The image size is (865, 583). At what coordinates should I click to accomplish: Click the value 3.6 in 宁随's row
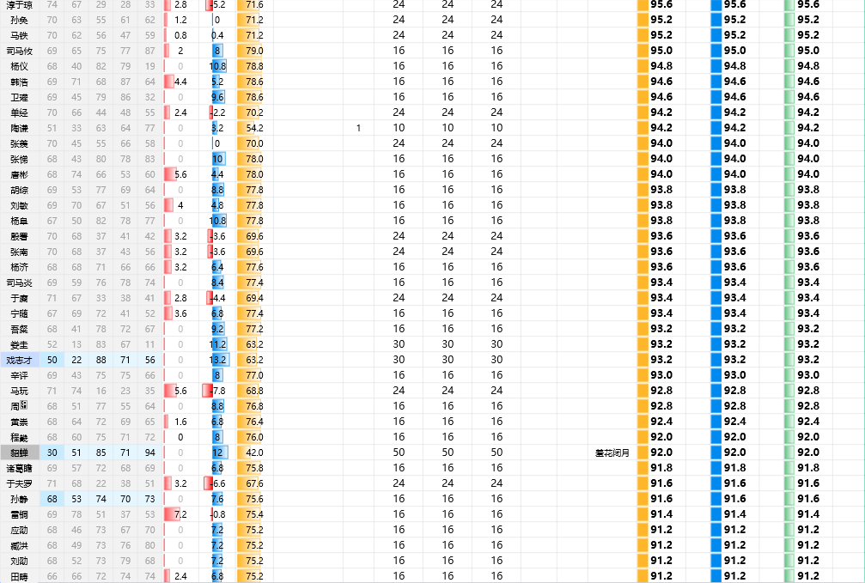point(180,313)
